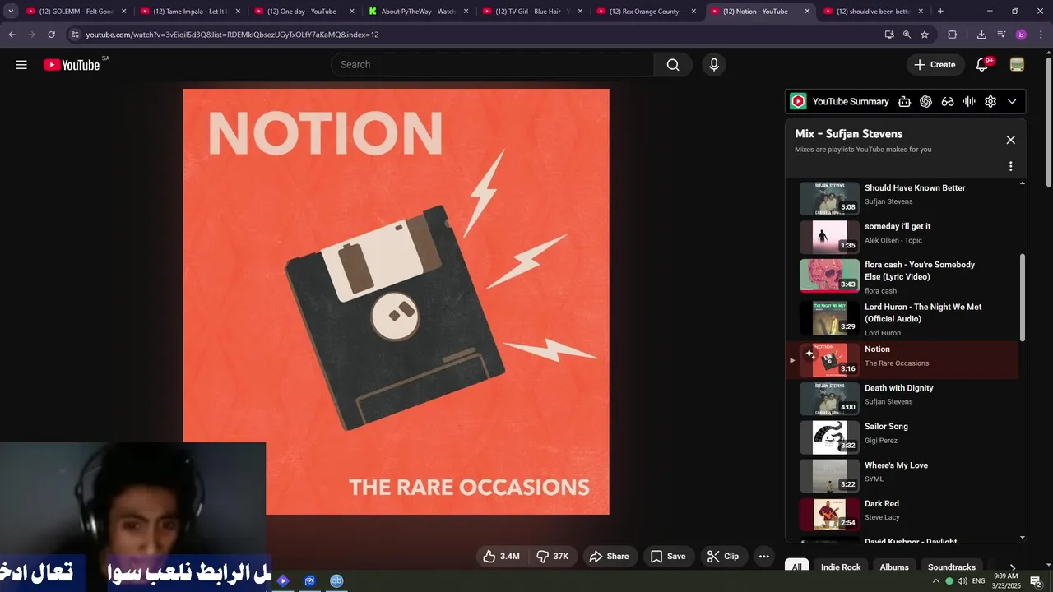The height and width of the screenshot is (592, 1053).
Task: Open the tab search dropdown arrow
Action: click(11, 12)
